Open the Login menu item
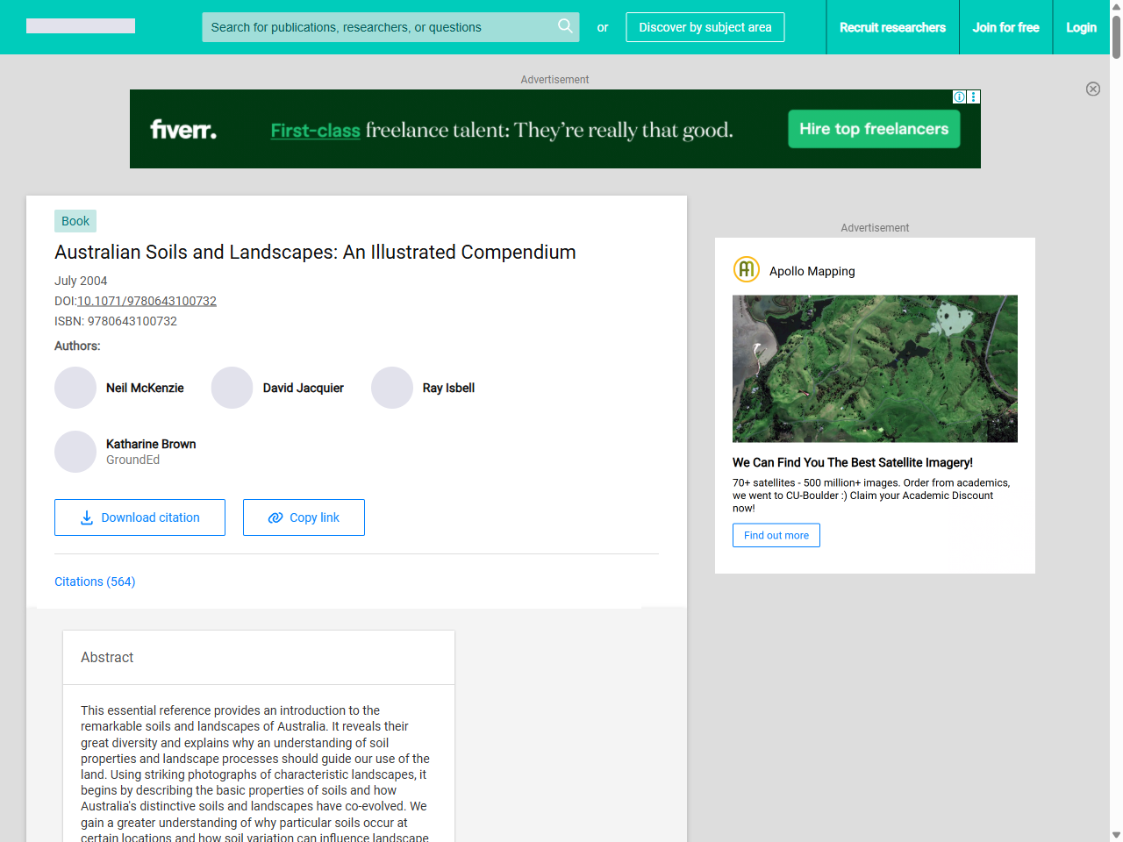This screenshot has height=842, width=1123. pyautogui.click(x=1081, y=27)
